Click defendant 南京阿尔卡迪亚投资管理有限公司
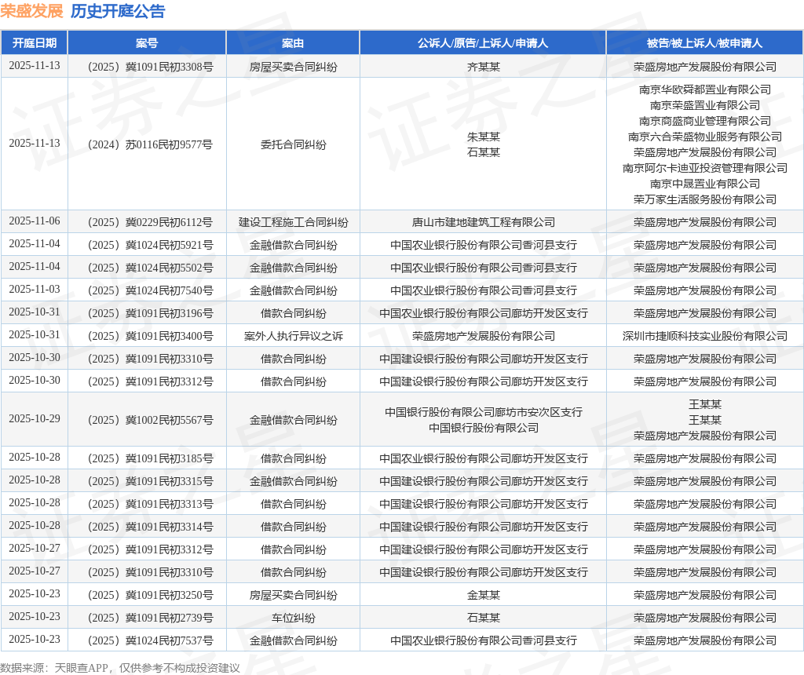 click(704, 168)
